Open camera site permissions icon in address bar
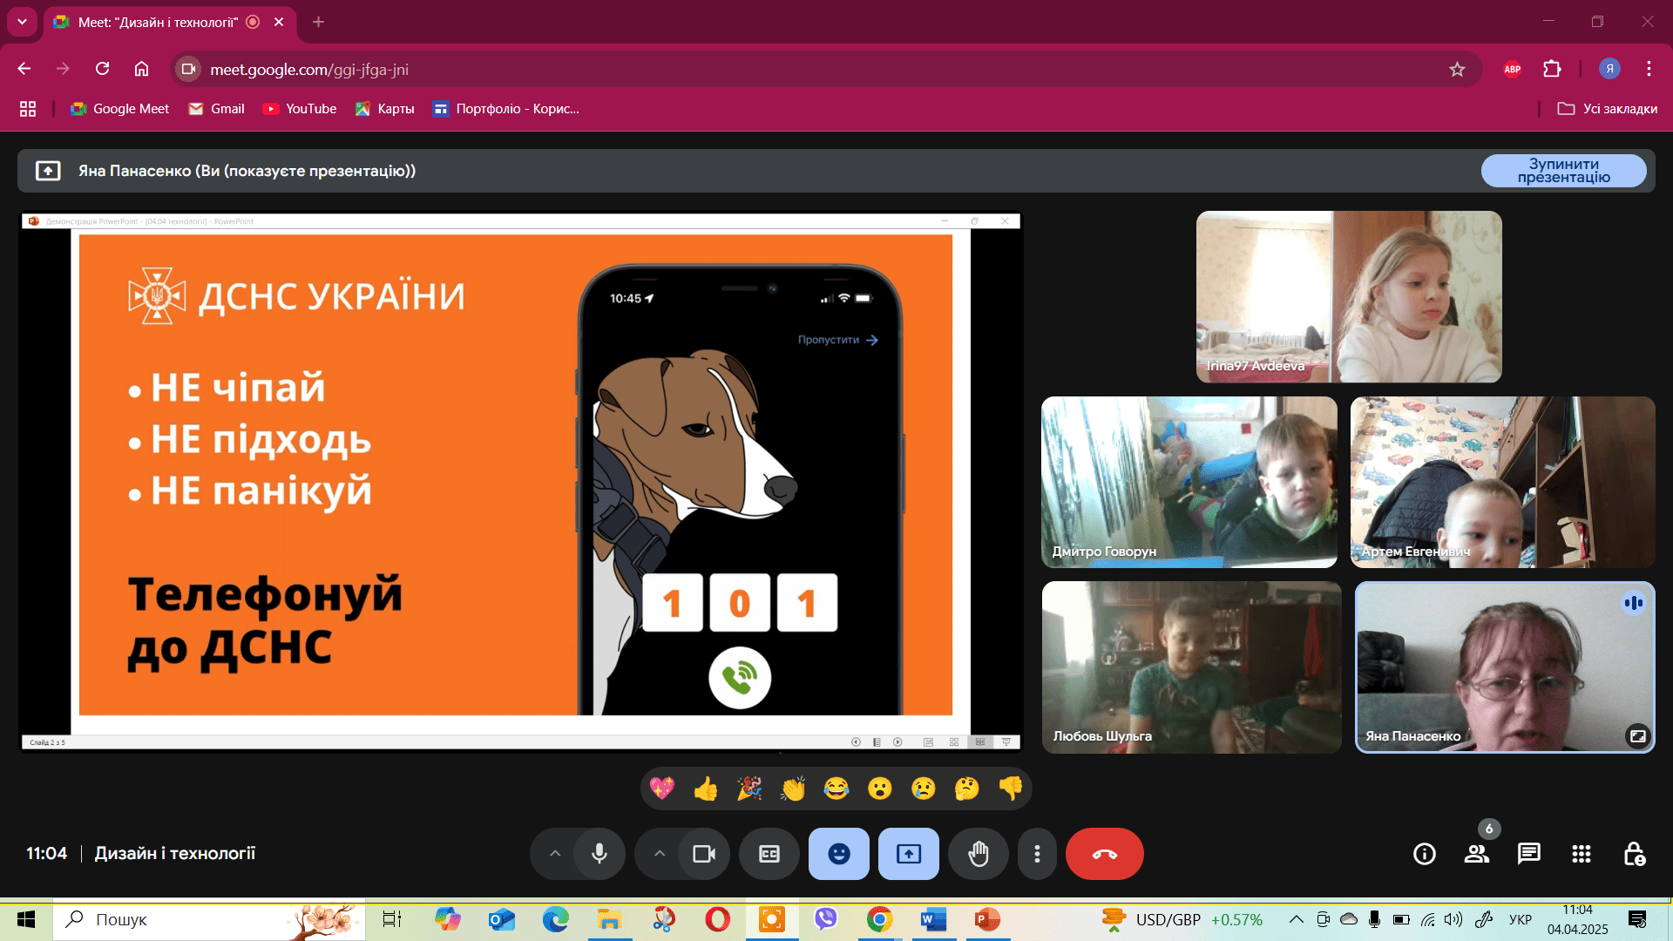The image size is (1673, 941). [x=188, y=69]
